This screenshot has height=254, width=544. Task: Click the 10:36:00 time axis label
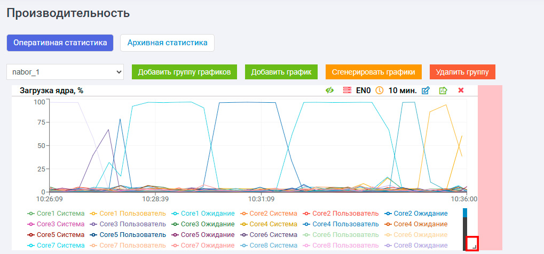(464, 199)
